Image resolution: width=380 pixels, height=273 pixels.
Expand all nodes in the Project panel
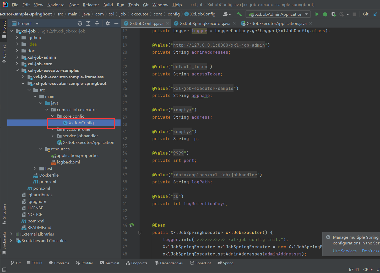pyautogui.click(x=88, y=23)
